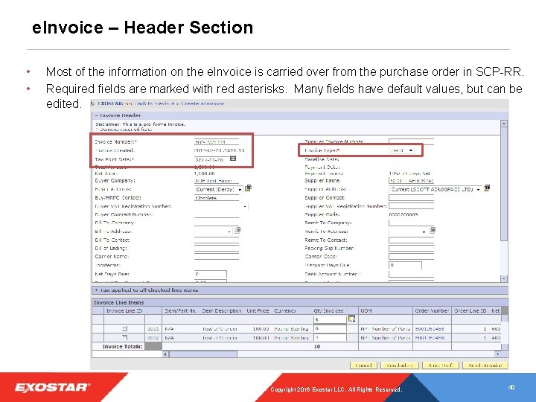The image size is (536, 402).
Task: Click the Bill To Address lookup icon
Action: (x=238, y=230)
